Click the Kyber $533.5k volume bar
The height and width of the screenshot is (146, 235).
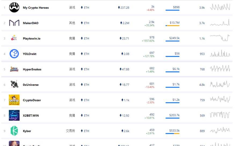pos(172,134)
